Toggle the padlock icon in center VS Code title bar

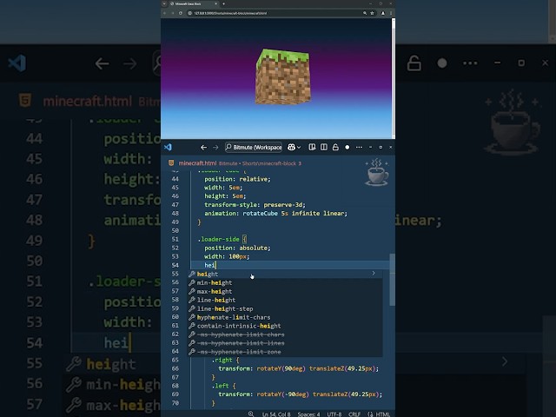tap(335, 147)
